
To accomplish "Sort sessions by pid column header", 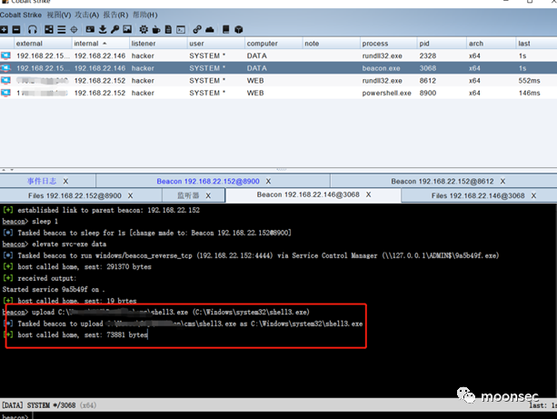I will [x=442, y=44].
